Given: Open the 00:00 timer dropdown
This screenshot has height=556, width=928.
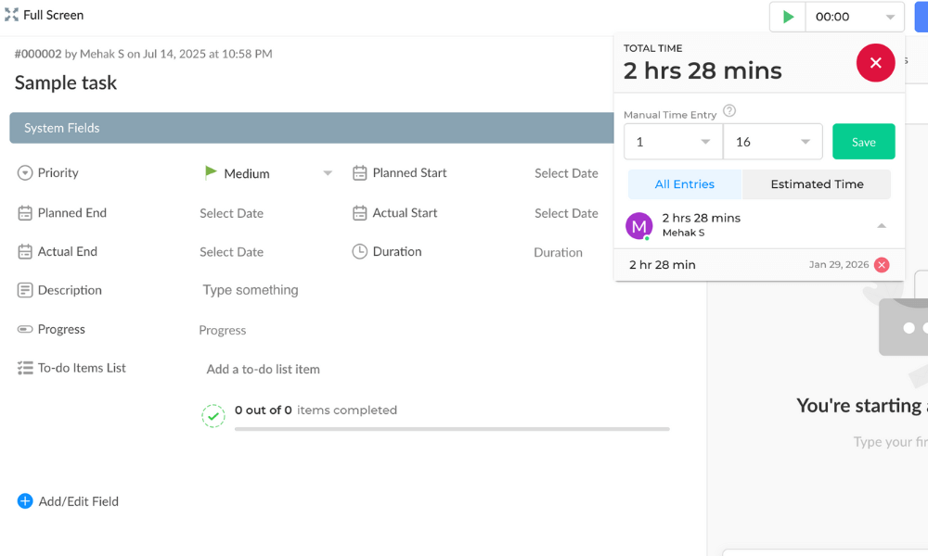Looking at the screenshot, I should coord(890,17).
